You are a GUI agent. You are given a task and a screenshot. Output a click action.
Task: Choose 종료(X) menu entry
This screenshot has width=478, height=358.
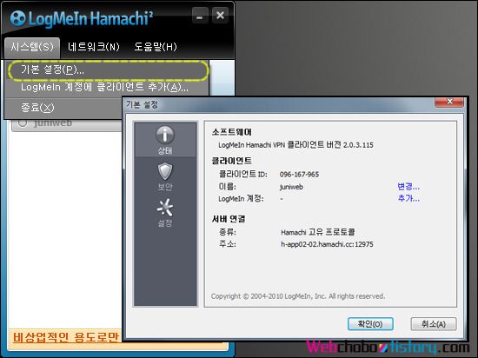pyautogui.click(x=64, y=108)
